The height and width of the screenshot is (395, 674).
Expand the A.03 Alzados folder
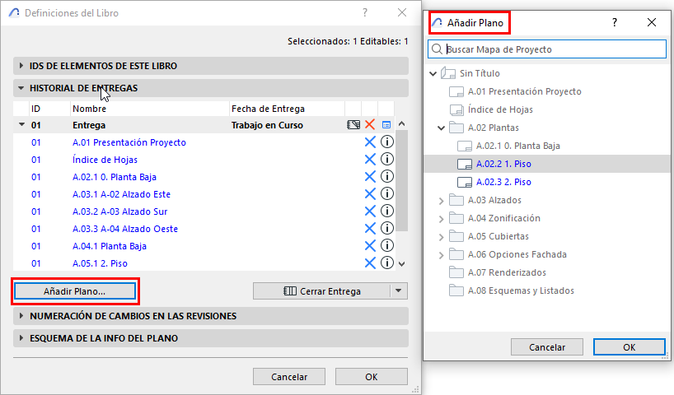[441, 200]
